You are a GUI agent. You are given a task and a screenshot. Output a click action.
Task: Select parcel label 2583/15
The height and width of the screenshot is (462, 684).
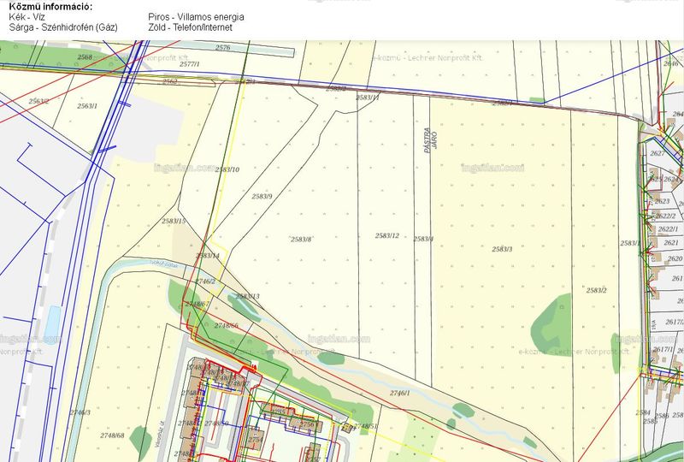[174, 222]
